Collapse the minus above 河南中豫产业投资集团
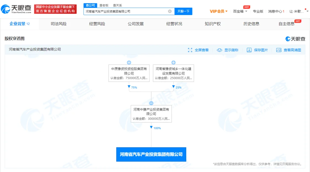310x172 pixels. [151, 103]
